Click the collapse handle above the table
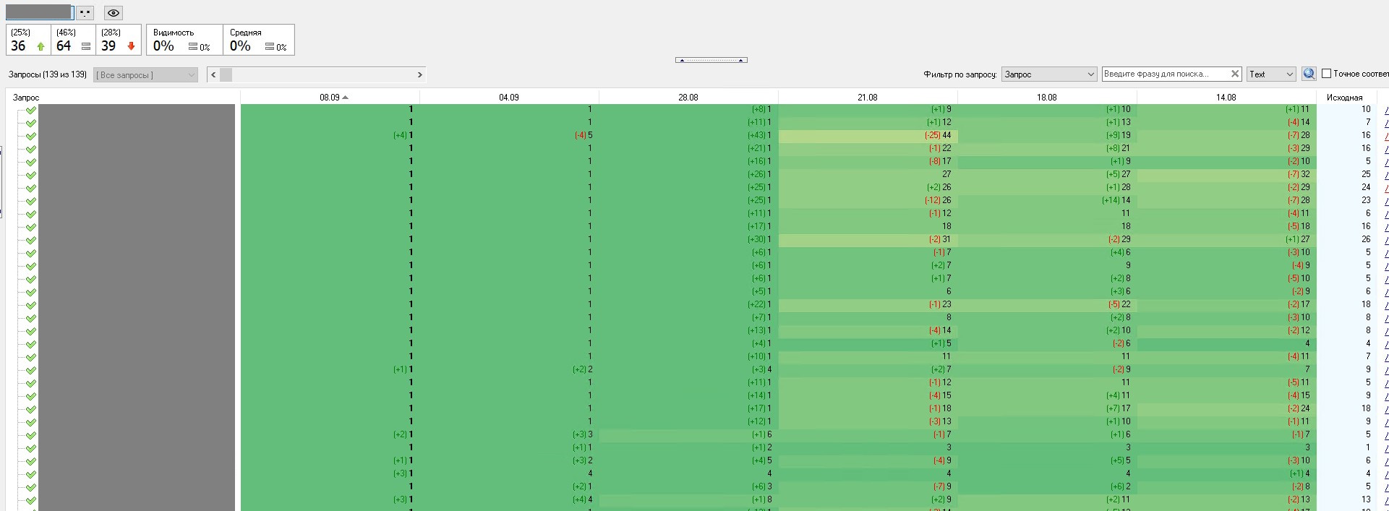 pos(711,60)
